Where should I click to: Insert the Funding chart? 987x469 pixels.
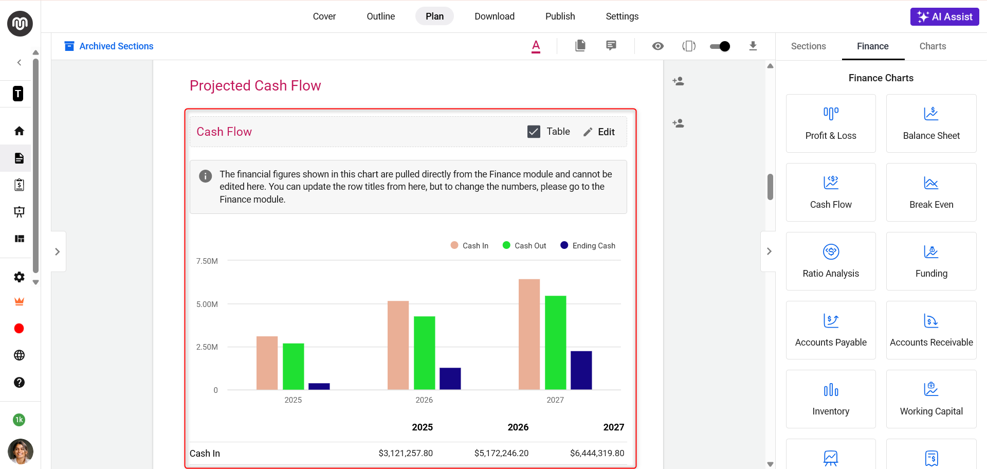click(x=931, y=261)
